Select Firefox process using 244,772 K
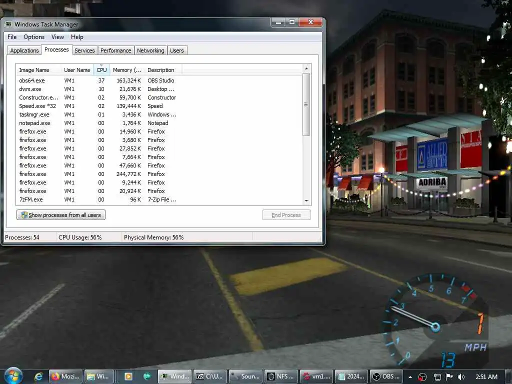512x384 pixels. tap(159, 173)
